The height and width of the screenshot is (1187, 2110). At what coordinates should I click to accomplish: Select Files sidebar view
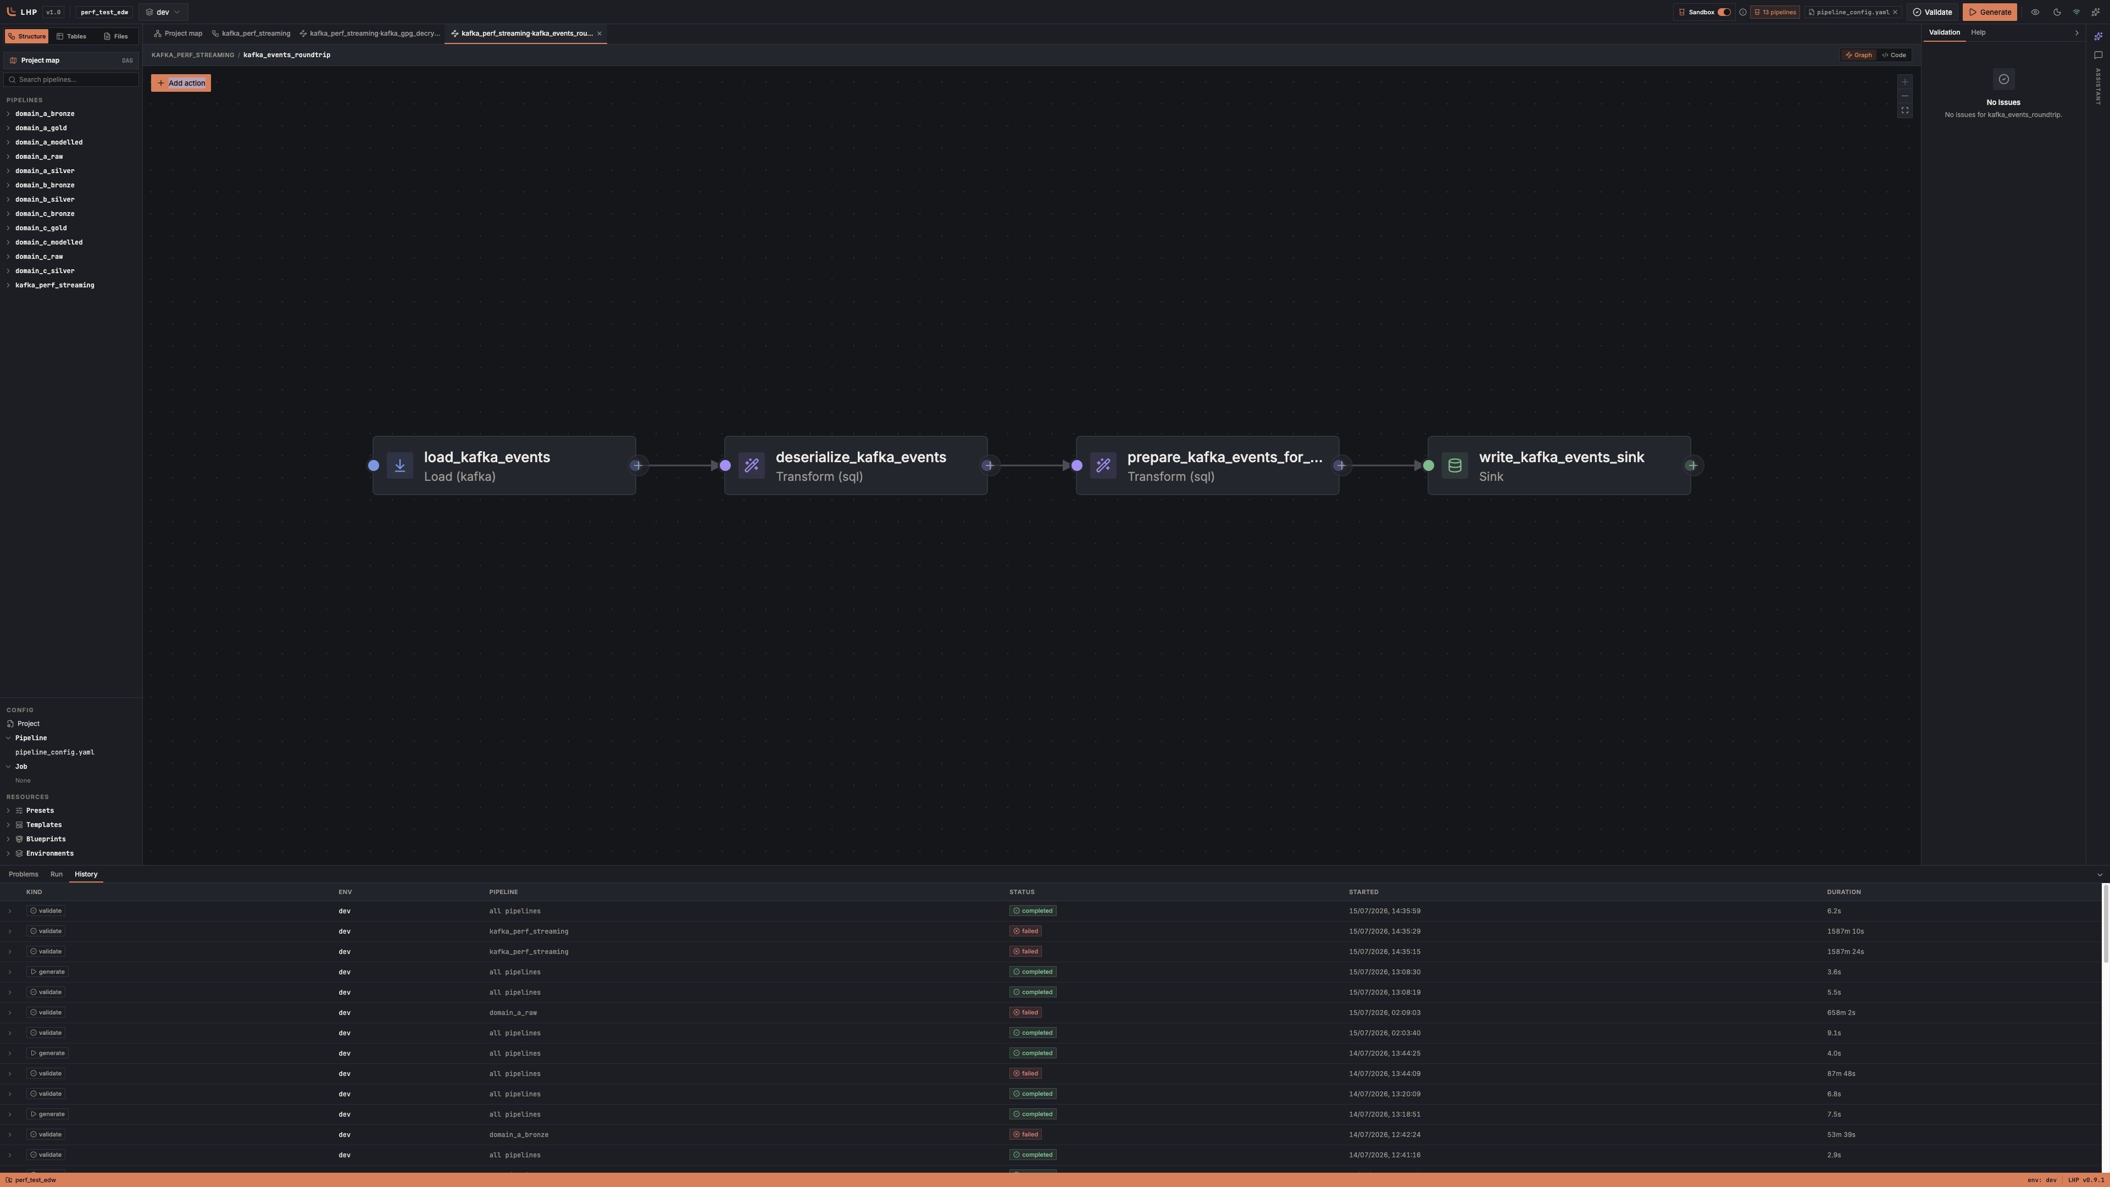coord(115,36)
